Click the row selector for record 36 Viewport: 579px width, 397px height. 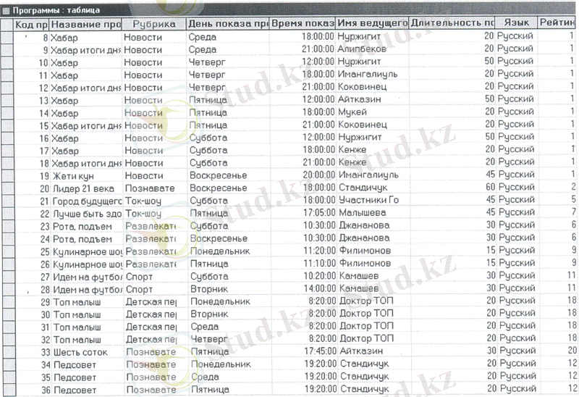(x=9, y=390)
